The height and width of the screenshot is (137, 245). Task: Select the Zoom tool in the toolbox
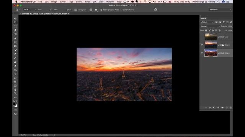tap(15, 94)
